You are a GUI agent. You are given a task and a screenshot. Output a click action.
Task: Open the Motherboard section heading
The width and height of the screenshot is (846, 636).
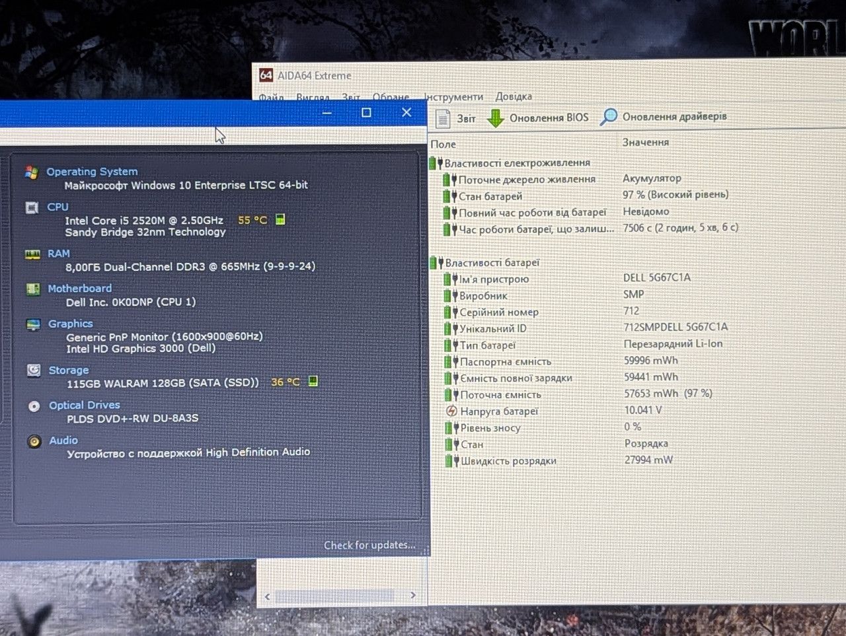(x=79, y=289)
